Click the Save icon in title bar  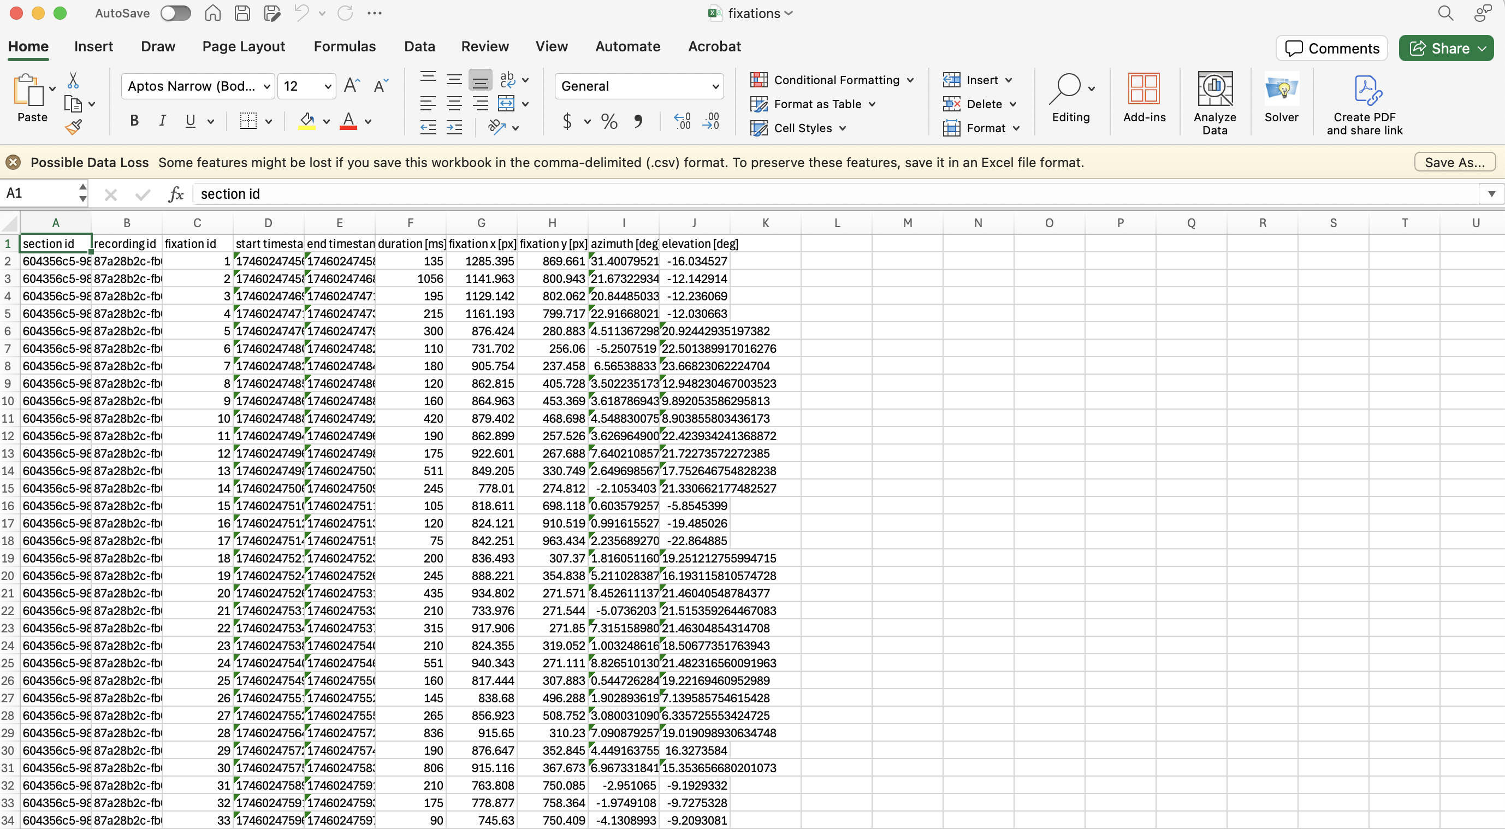pos(242,13)
